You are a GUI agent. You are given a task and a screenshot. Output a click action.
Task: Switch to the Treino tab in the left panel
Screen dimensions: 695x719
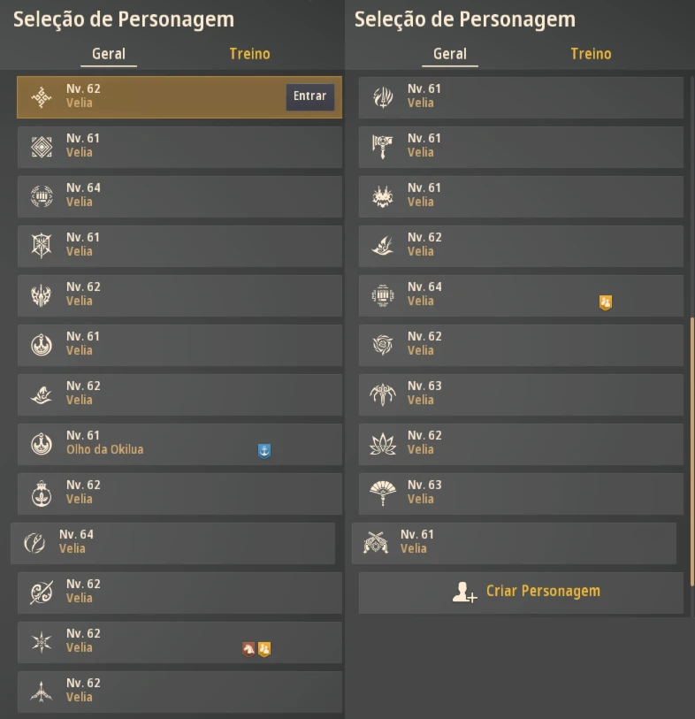click(x=249, y=54)
